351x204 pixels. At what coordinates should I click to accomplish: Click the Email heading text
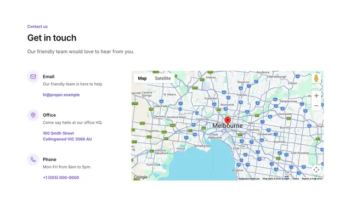tap(49, 77)
